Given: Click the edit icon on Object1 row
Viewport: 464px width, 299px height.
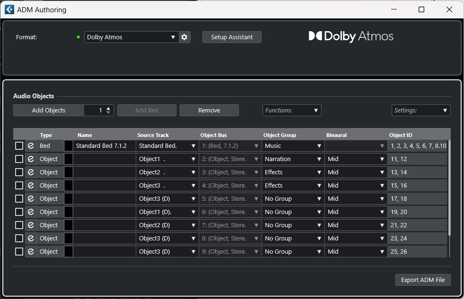Looking at the screenshot, I should pyautogui.click(x=31, y=159).
